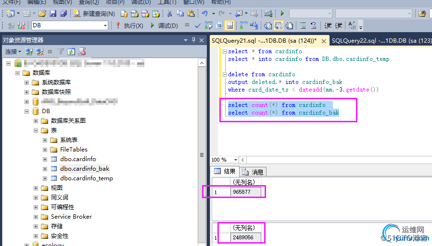Click the result cell 965877
The image size is (432, 246).
(x=246, y=192)
